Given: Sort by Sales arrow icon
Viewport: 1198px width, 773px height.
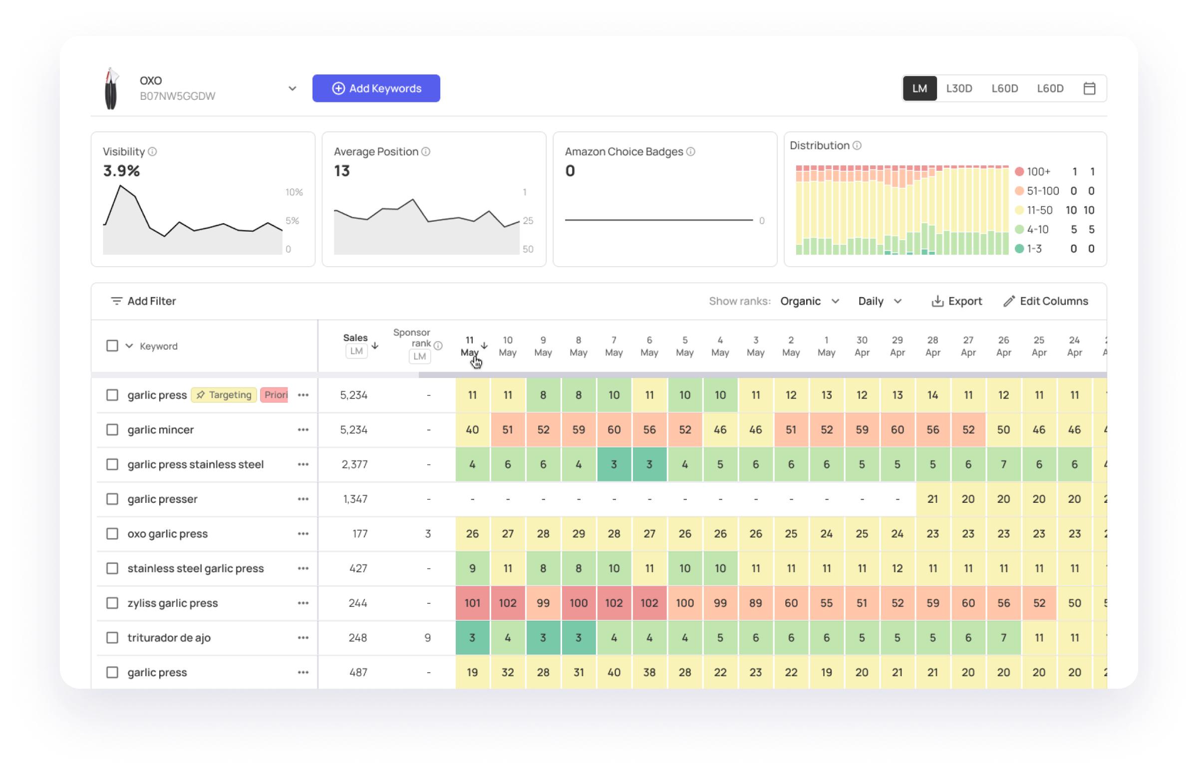Looking at the screenshot, I should (375, 346).
